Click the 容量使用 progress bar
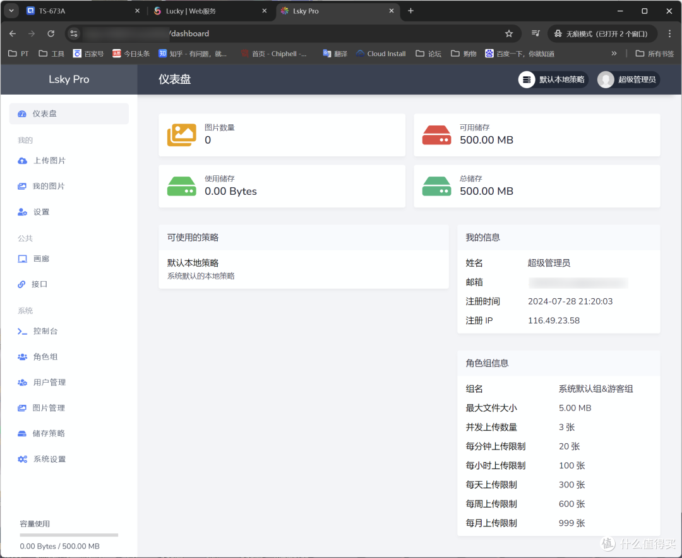This screenshot has width=682, height=558. pos(69,535)
